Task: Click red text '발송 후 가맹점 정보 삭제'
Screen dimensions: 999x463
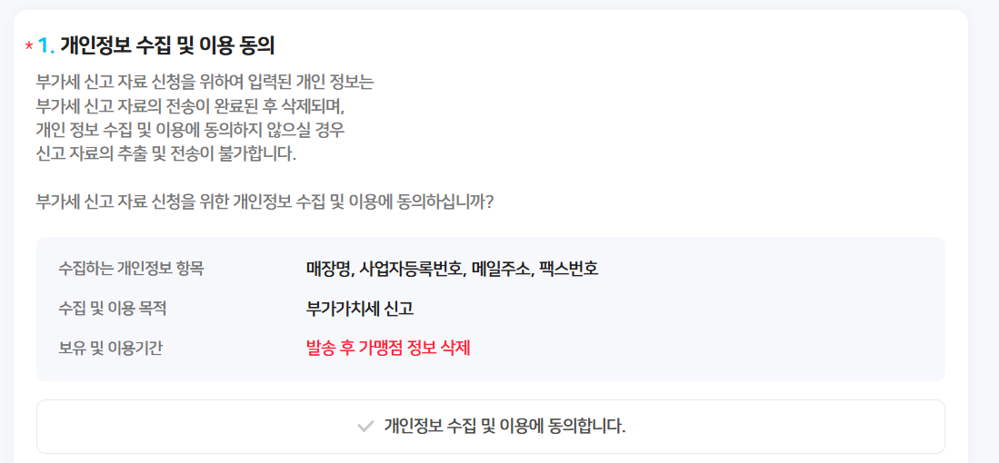Action: [388, 349]
